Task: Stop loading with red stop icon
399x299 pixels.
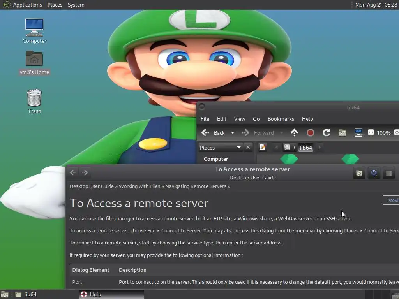Action: coord(311,133)
